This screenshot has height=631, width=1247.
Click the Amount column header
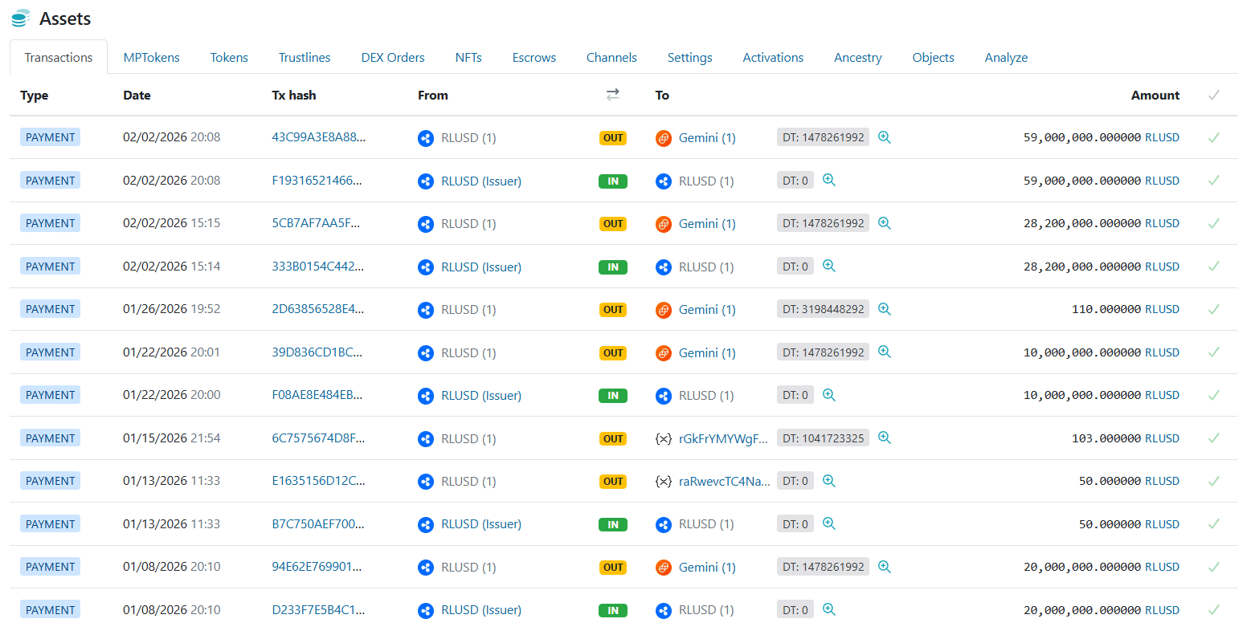click(1155, 95)
